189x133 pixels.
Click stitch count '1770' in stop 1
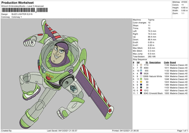click(x=146, y=65)
